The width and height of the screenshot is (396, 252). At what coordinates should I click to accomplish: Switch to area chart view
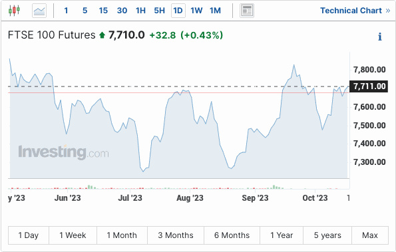click(39, 11)
